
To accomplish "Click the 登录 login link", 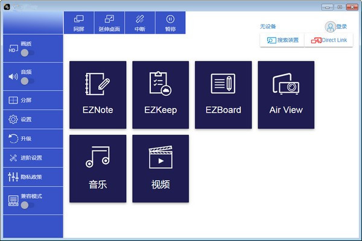I will [337, 27].
